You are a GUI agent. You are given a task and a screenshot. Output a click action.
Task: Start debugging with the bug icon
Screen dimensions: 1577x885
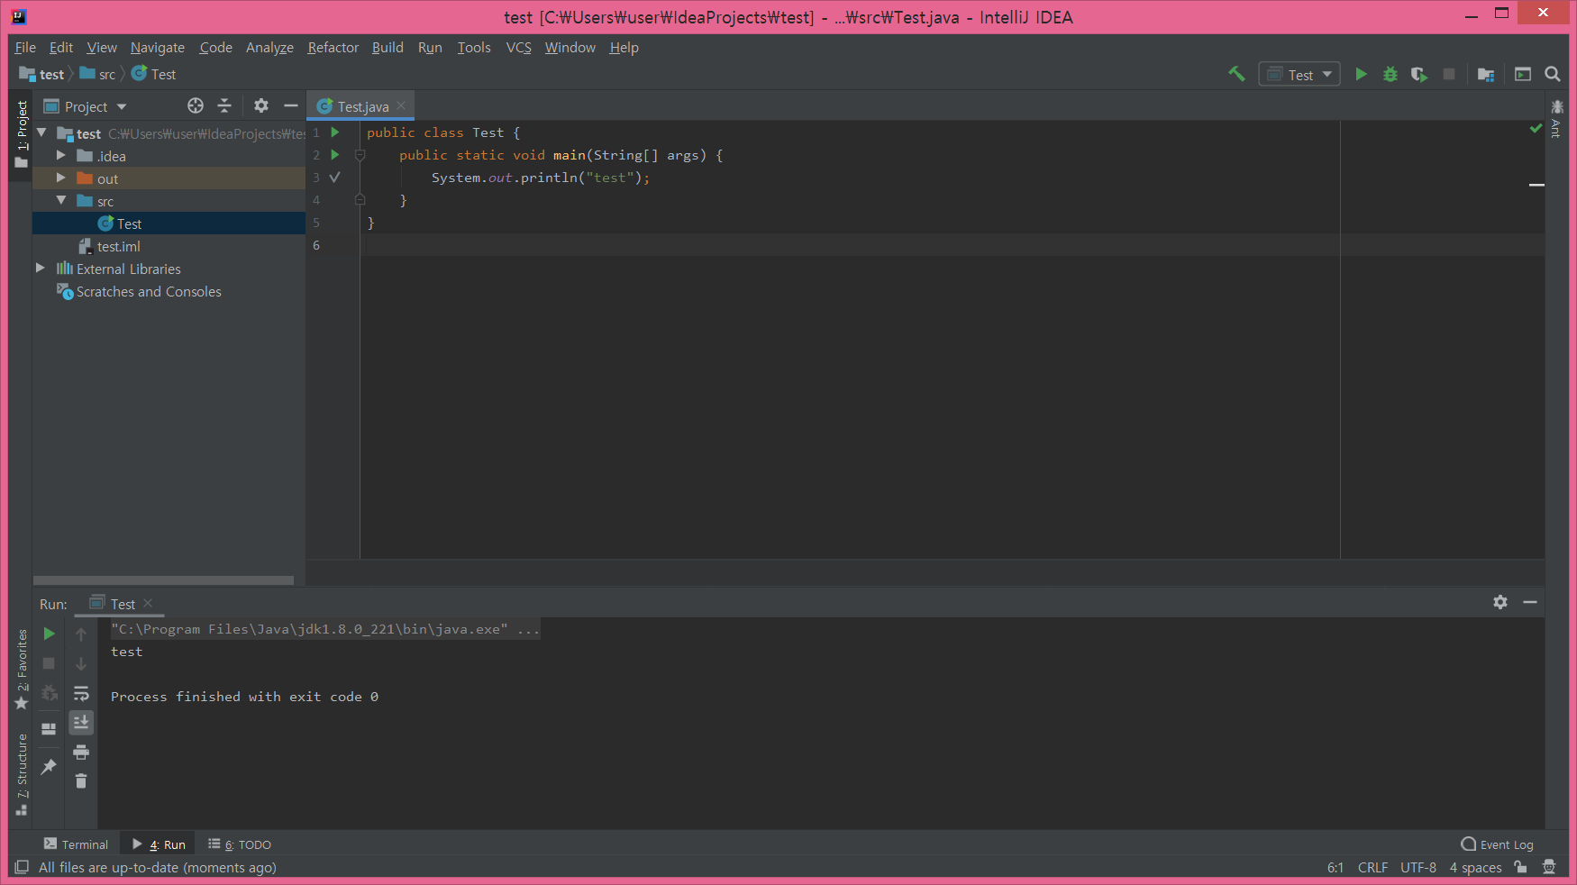pos(1390,74)
